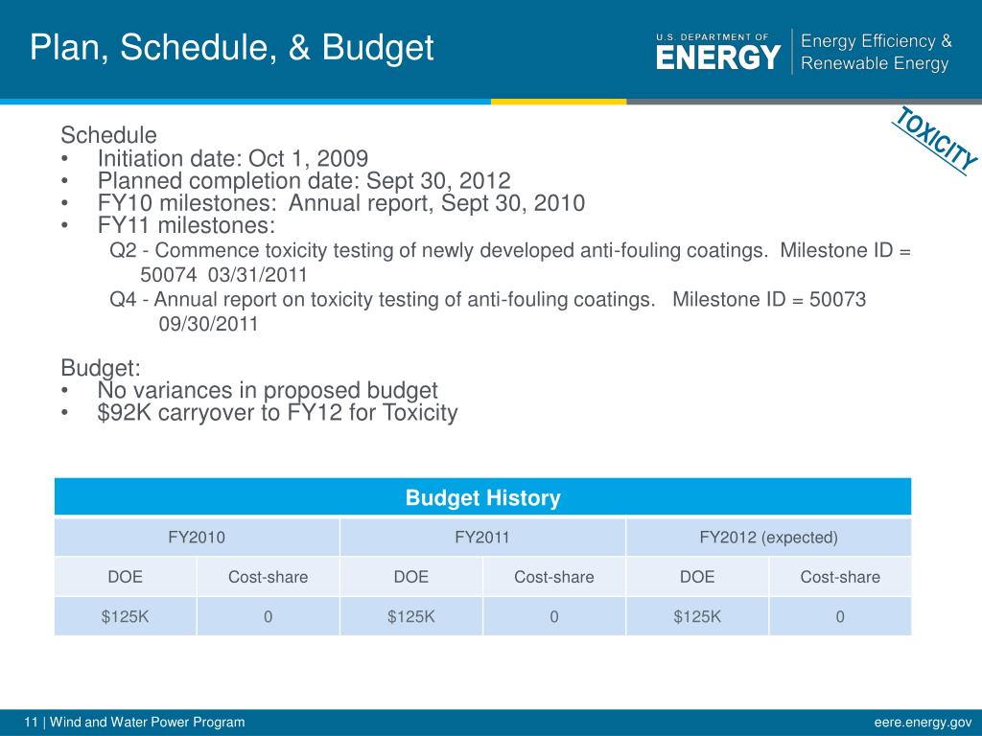Select the FY2011 column header
Image resolution: width=982 pixels, height=736 pixels.
click(482, 538)
